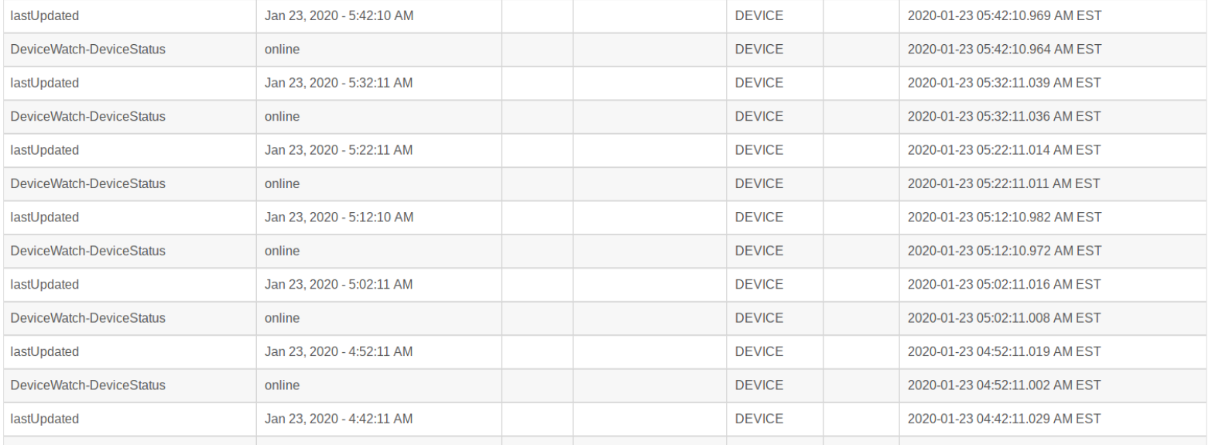Select the value 'Jan 23, 2020 - 5:32:11 AM'

(x=338, y=83)
